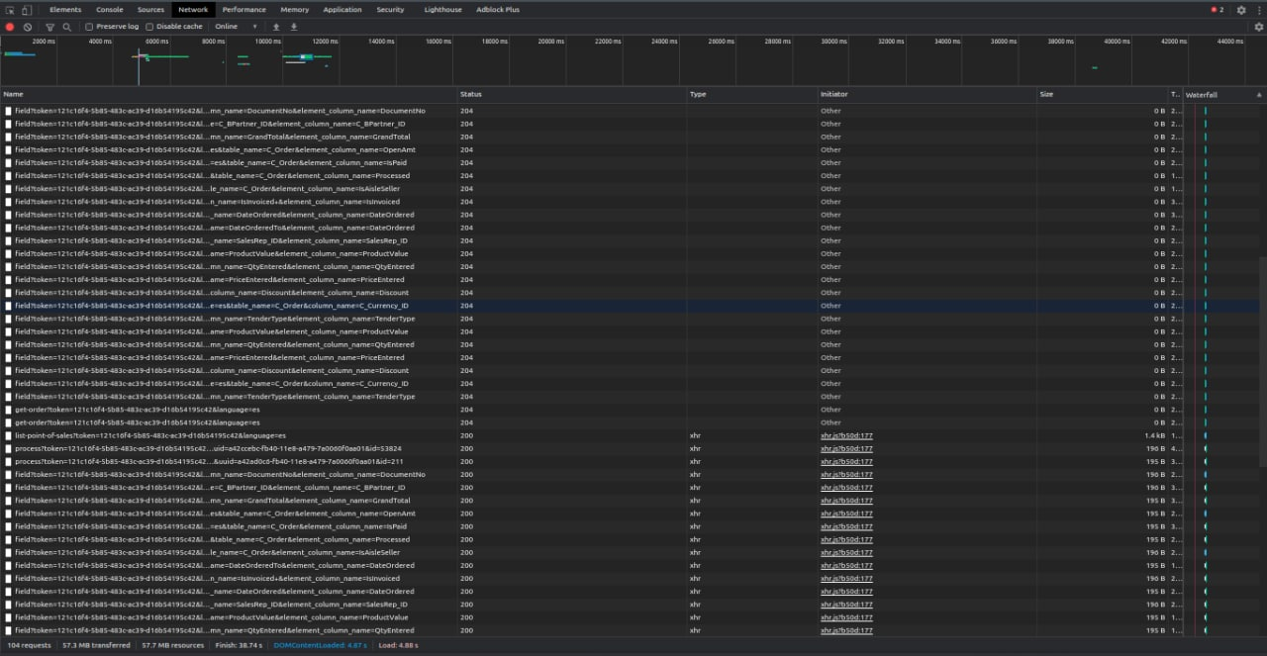This screenshot has height=656, width=1267.
Task: Select the 204 request ending in OpenAmt
Action: (215, 149)
